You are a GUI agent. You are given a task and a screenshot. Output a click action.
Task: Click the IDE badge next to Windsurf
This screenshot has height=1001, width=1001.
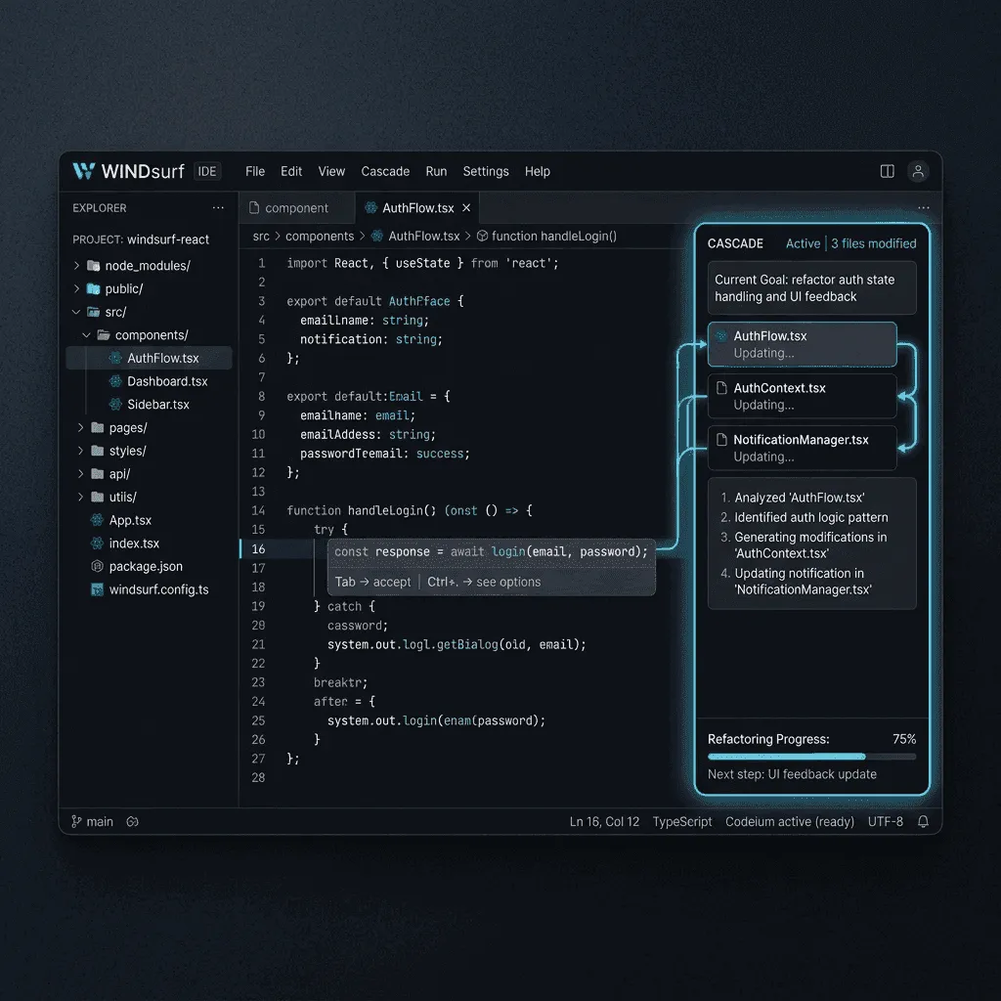pos(207,172)
